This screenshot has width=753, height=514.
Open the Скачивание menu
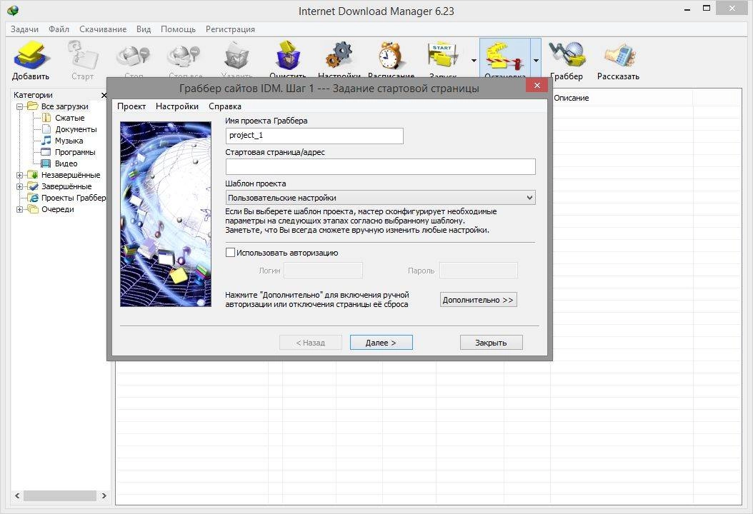(x=103, y=29)
